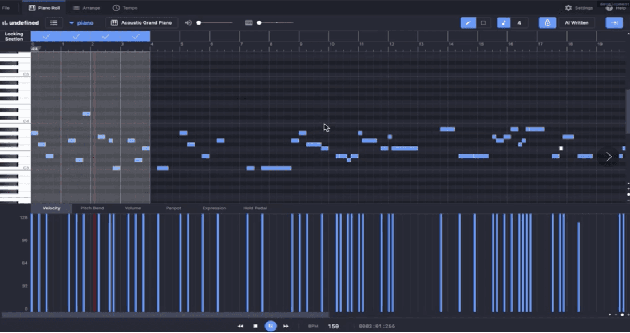Screen dimensions: 630x333
Task: Expand the right arrow chevron on piano roll
Action: [x=608, y=156]
